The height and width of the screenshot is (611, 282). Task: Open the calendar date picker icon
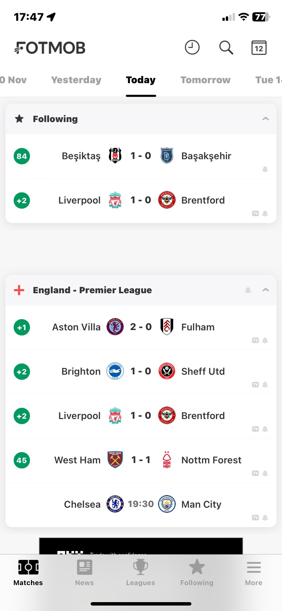pos(259,48)
